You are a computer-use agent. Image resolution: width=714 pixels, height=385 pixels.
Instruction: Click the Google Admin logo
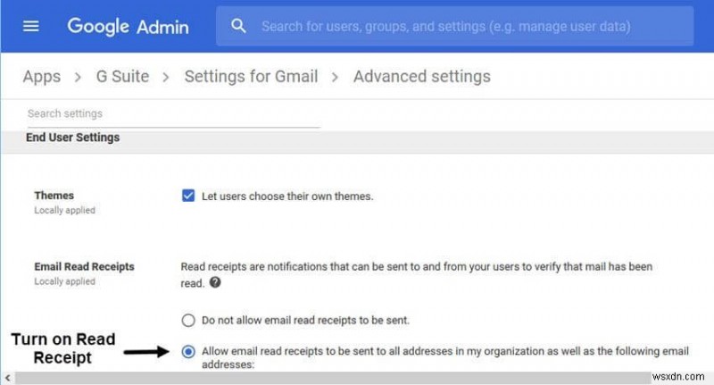point(128,27)
